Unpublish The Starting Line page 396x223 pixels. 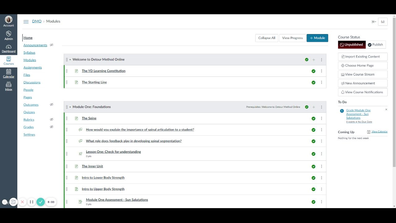click(313, 83)
